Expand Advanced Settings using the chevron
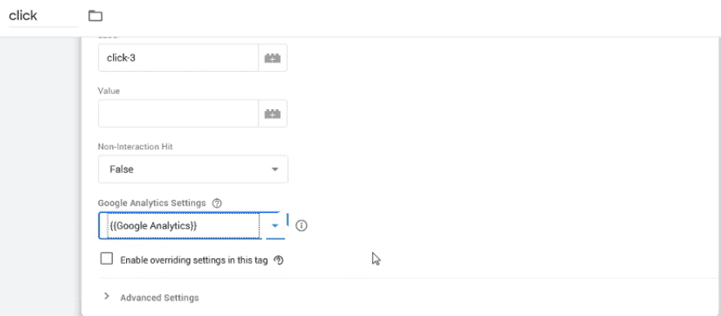Image resolution: width=721 pixels, height=316 pixels. click(106, 296)
